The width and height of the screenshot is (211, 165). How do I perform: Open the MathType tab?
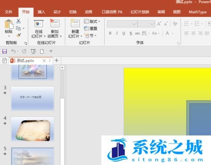pyautogui.click(x=197, y=12)
